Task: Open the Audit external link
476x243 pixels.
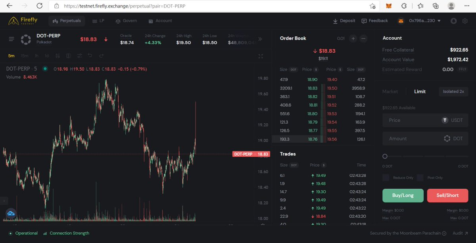Action: 461,233
